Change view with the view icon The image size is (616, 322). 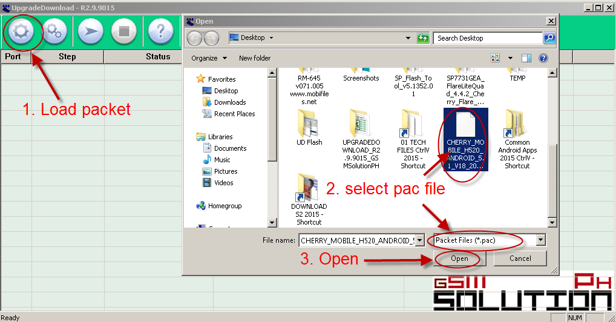(496, 58)
